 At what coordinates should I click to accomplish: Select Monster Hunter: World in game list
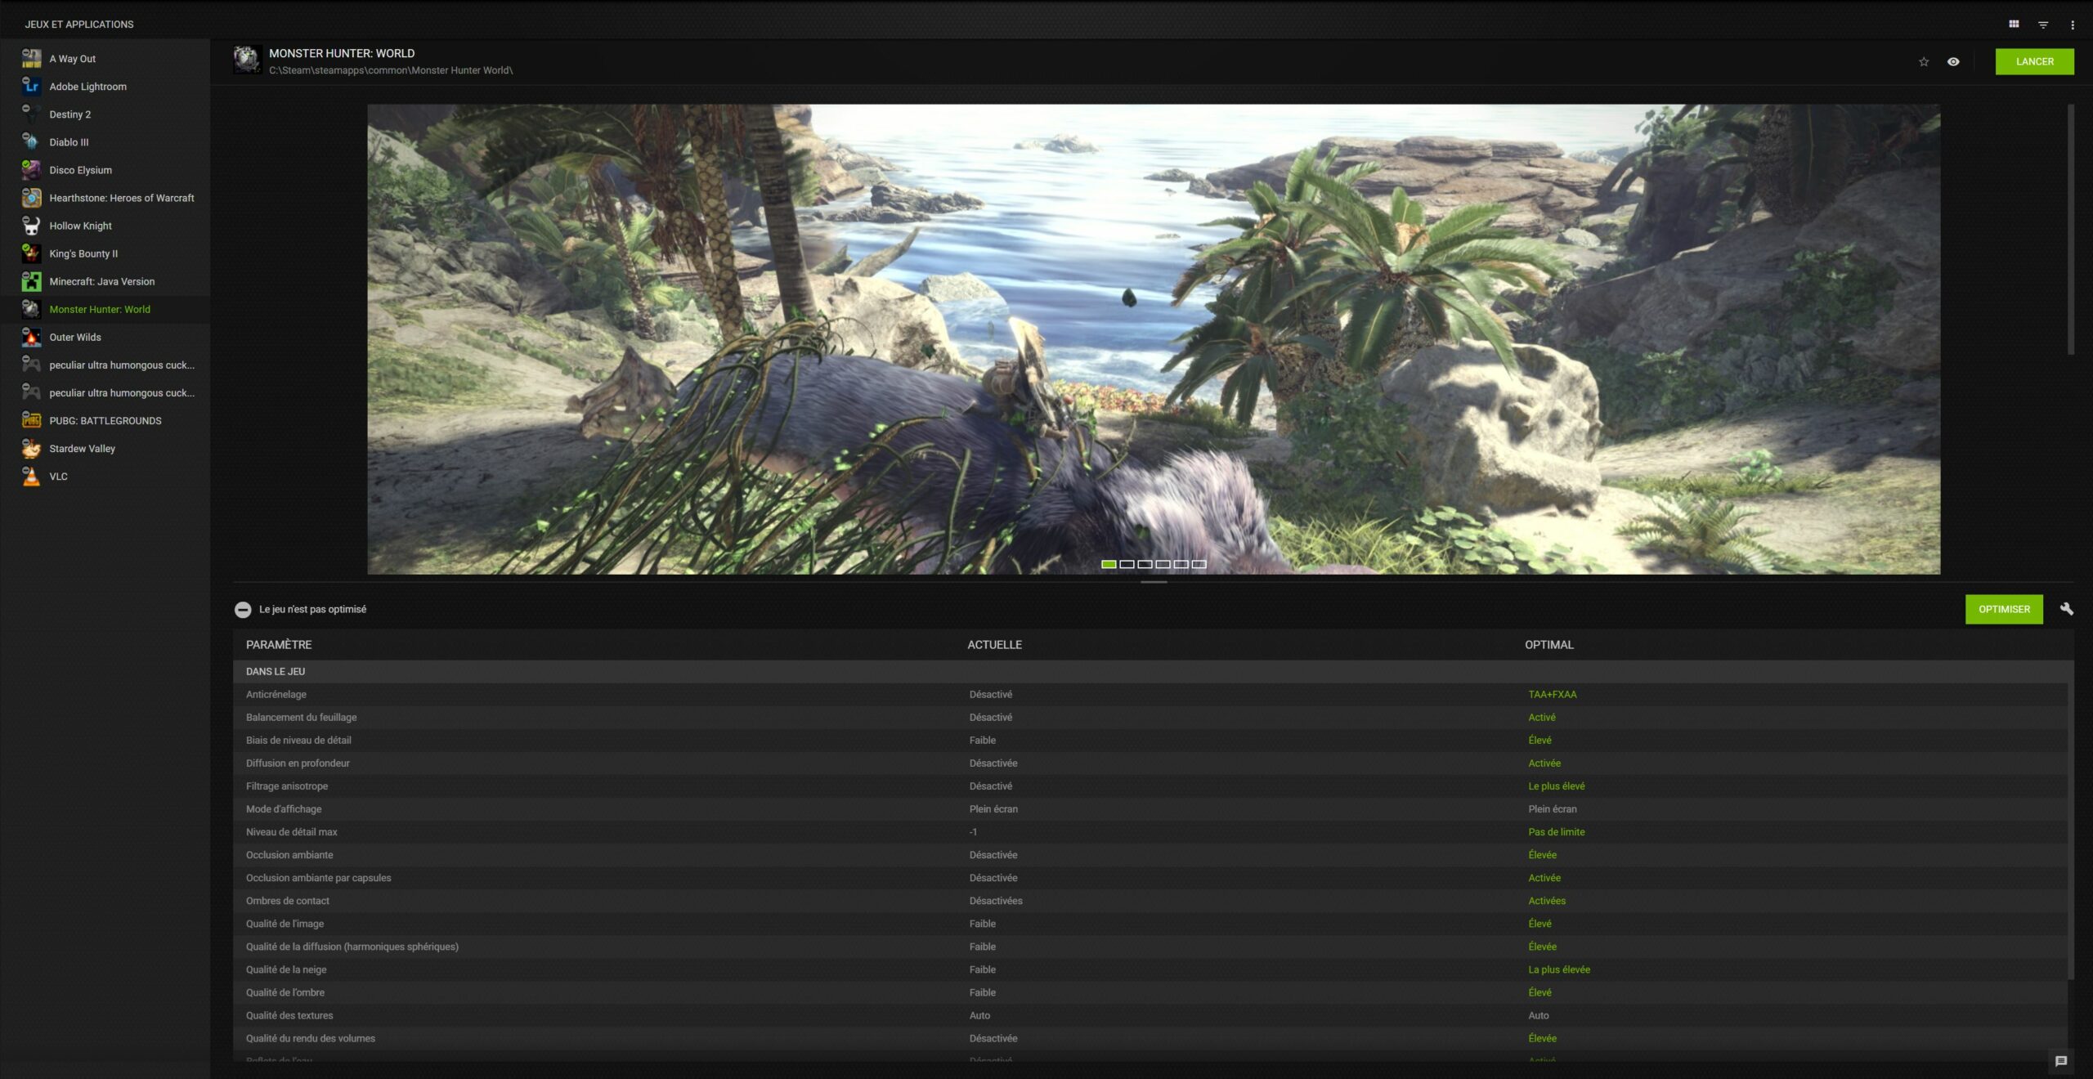[105, 309]
